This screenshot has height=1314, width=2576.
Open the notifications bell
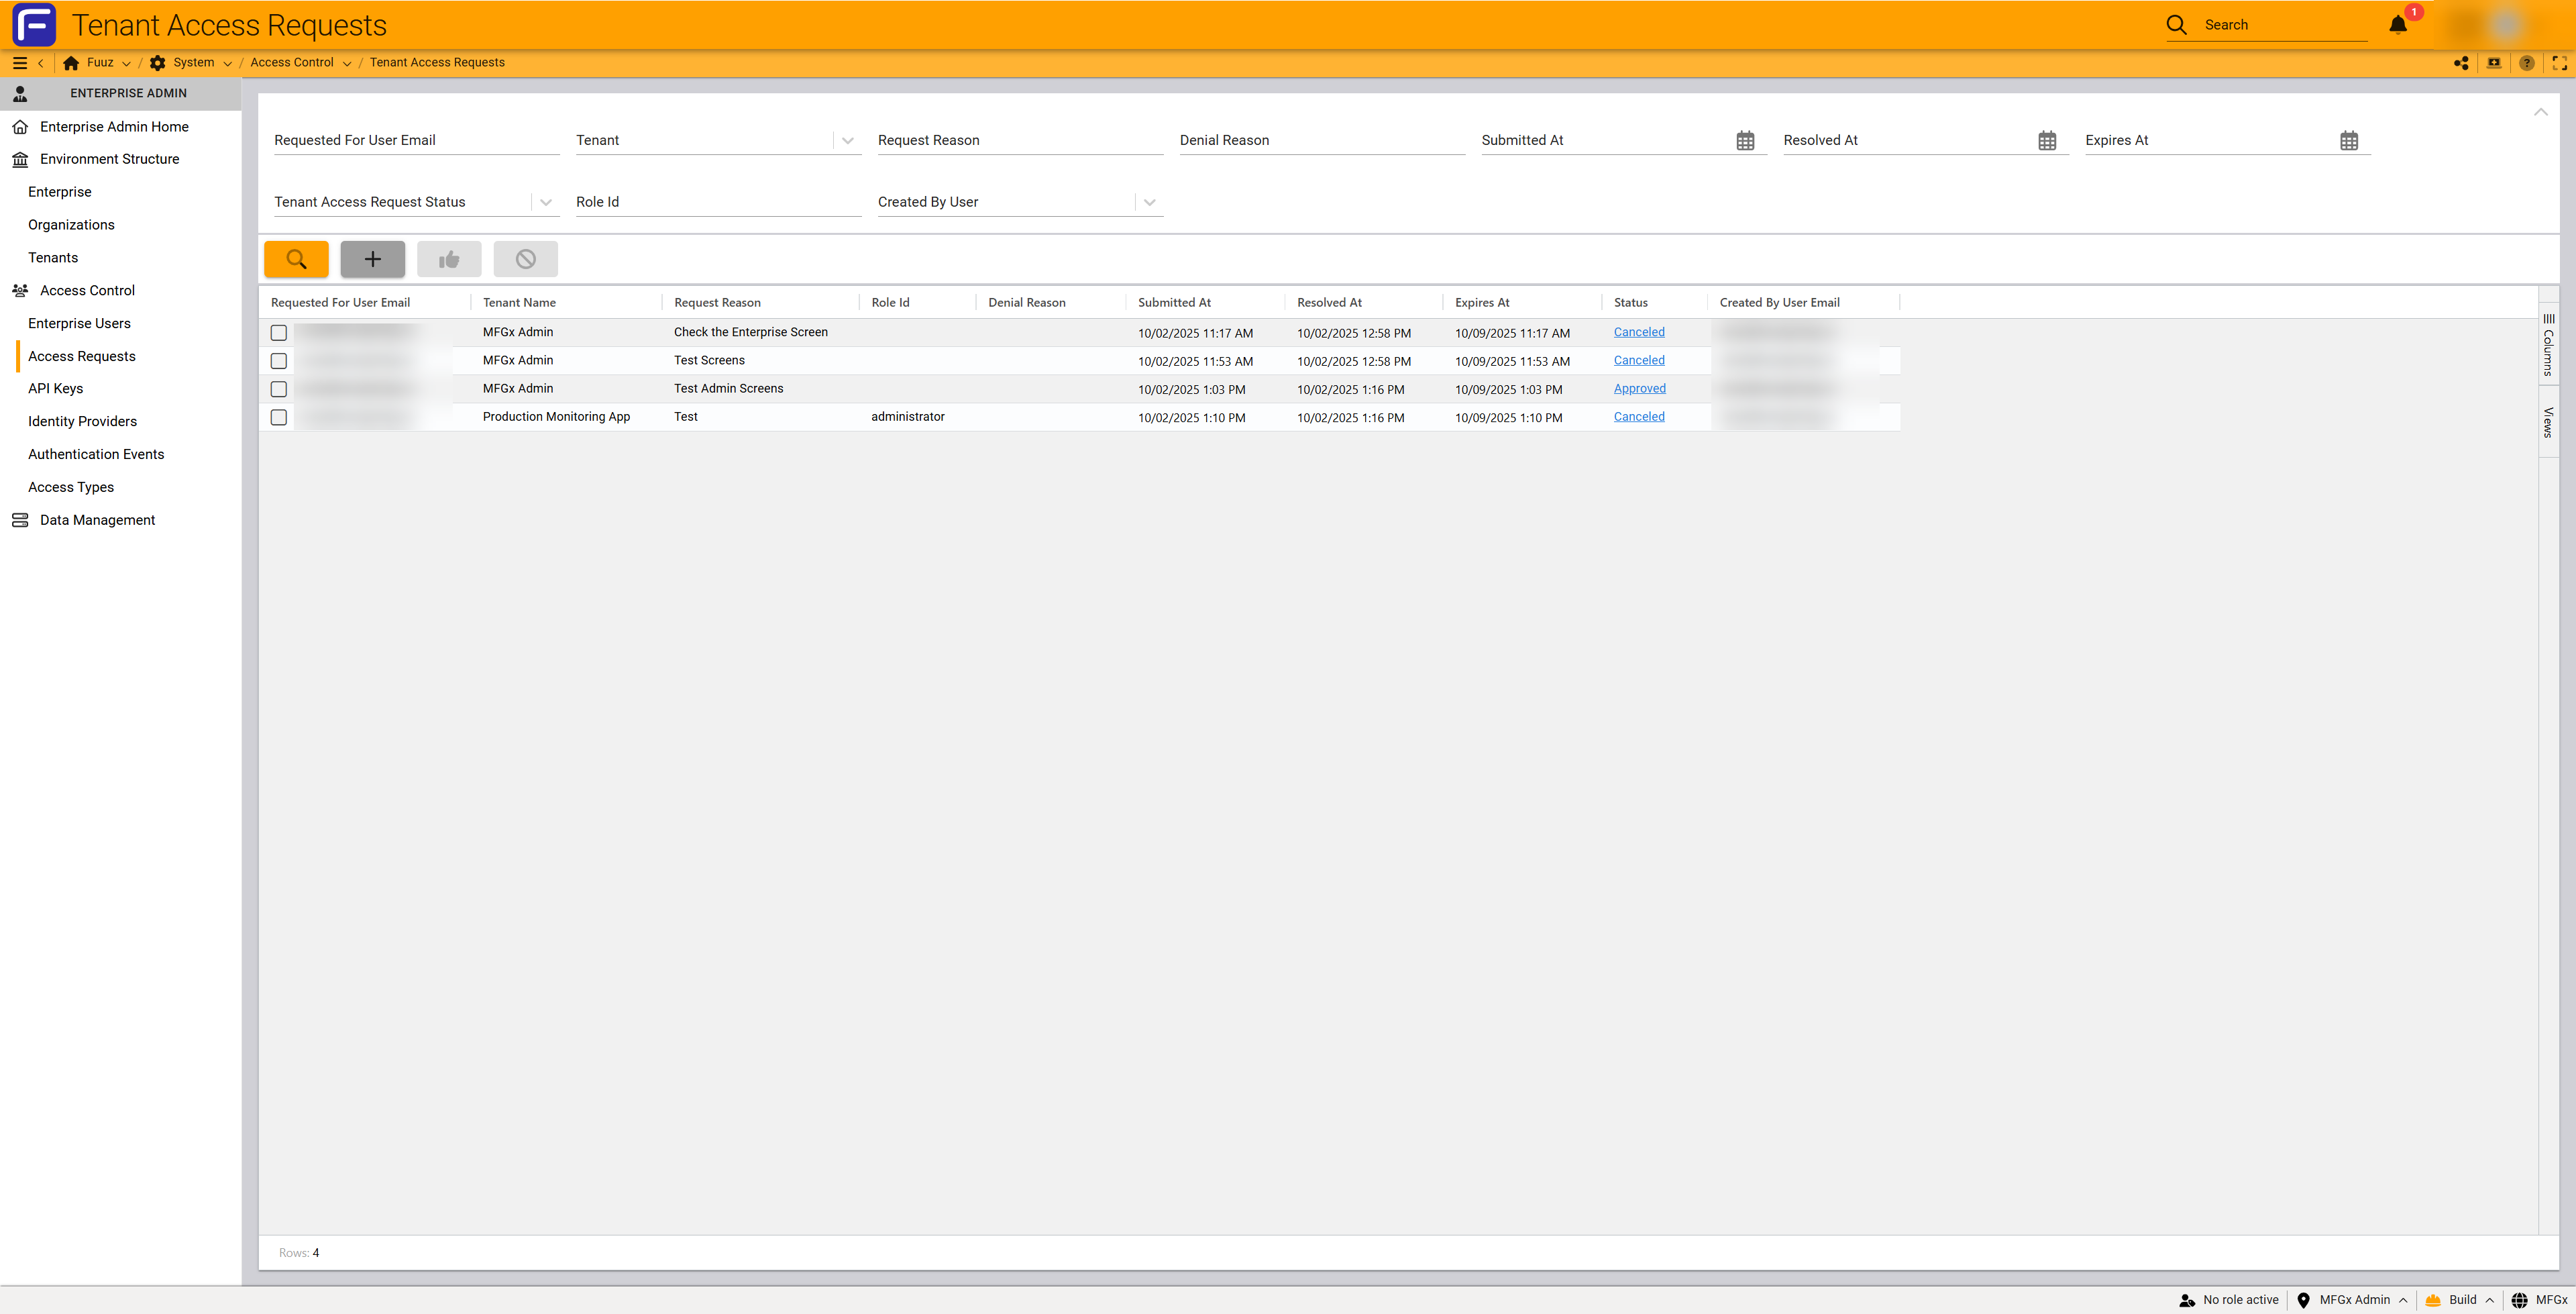(2398, 25)
